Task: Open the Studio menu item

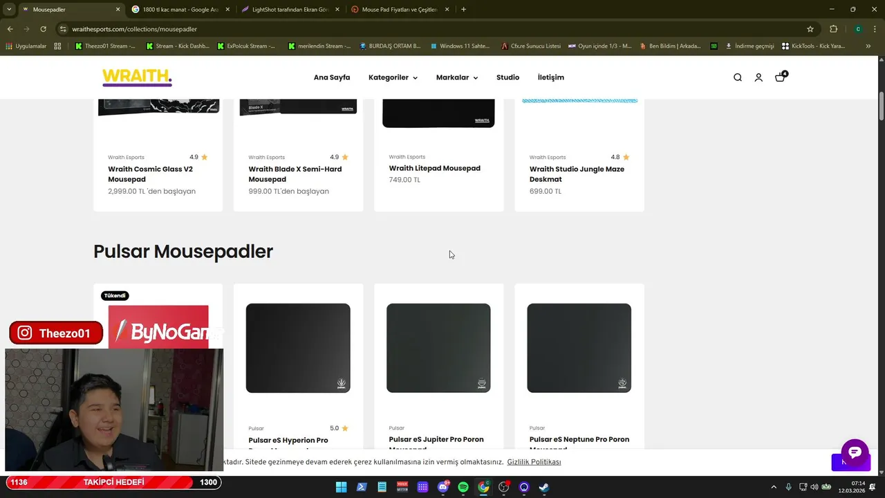Action: (x=507, y=77)
